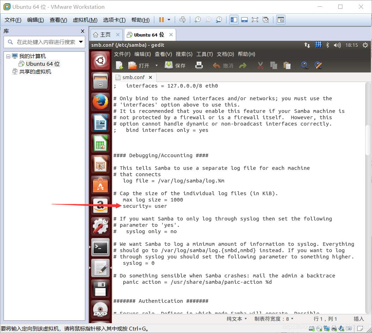Open the 制表符宽度 tab width dropdown
This screenshot has width=372, height=333.
coord(274,319)
